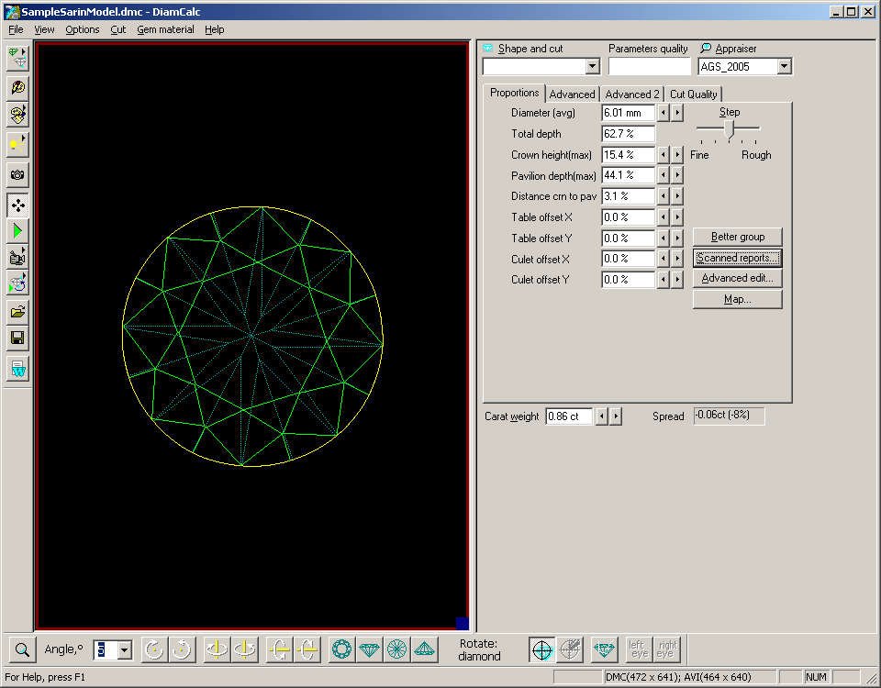881x688 pixels.
Task: Select the light source tool icon
Action: pos(17,143)
